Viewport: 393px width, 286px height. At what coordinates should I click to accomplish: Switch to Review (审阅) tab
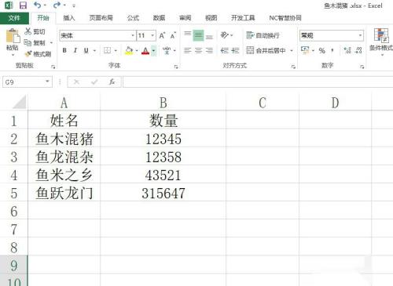pyautogui.click(x=185, y=18)
